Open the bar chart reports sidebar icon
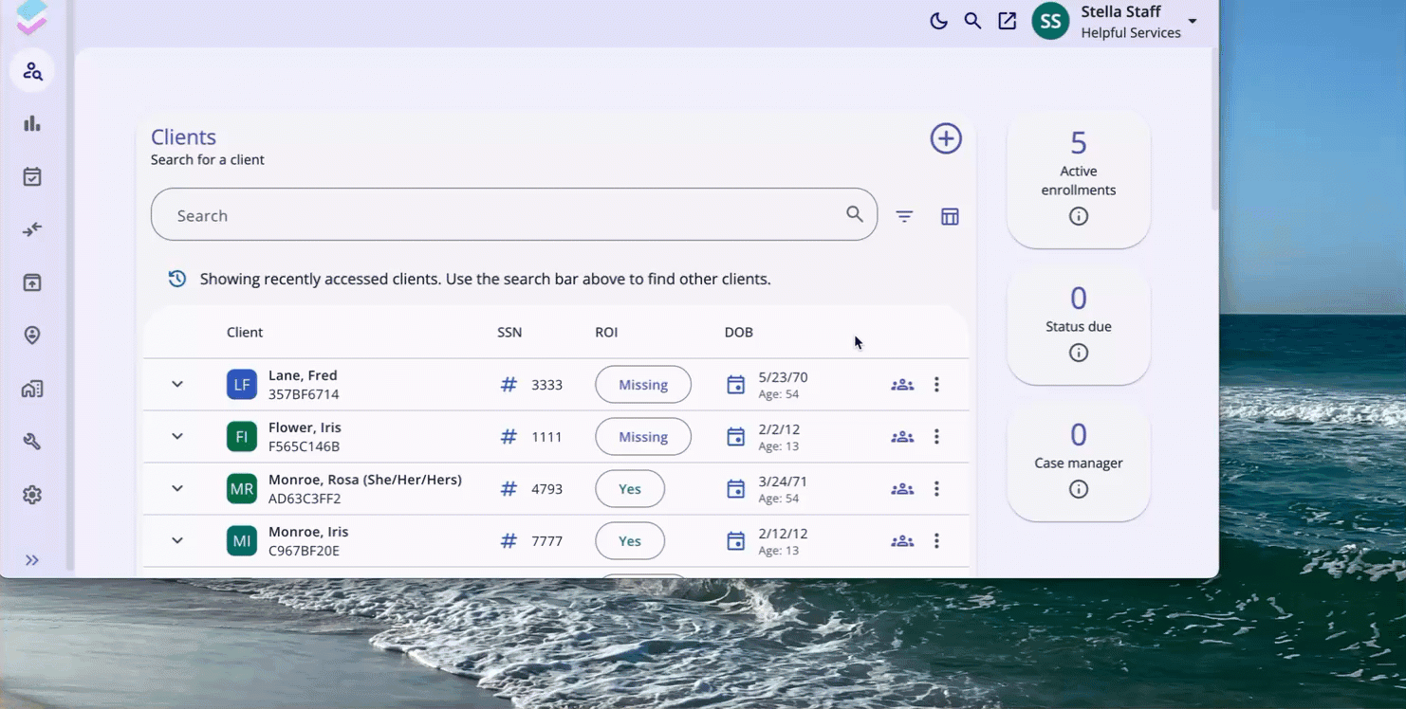 coord(32,123)
